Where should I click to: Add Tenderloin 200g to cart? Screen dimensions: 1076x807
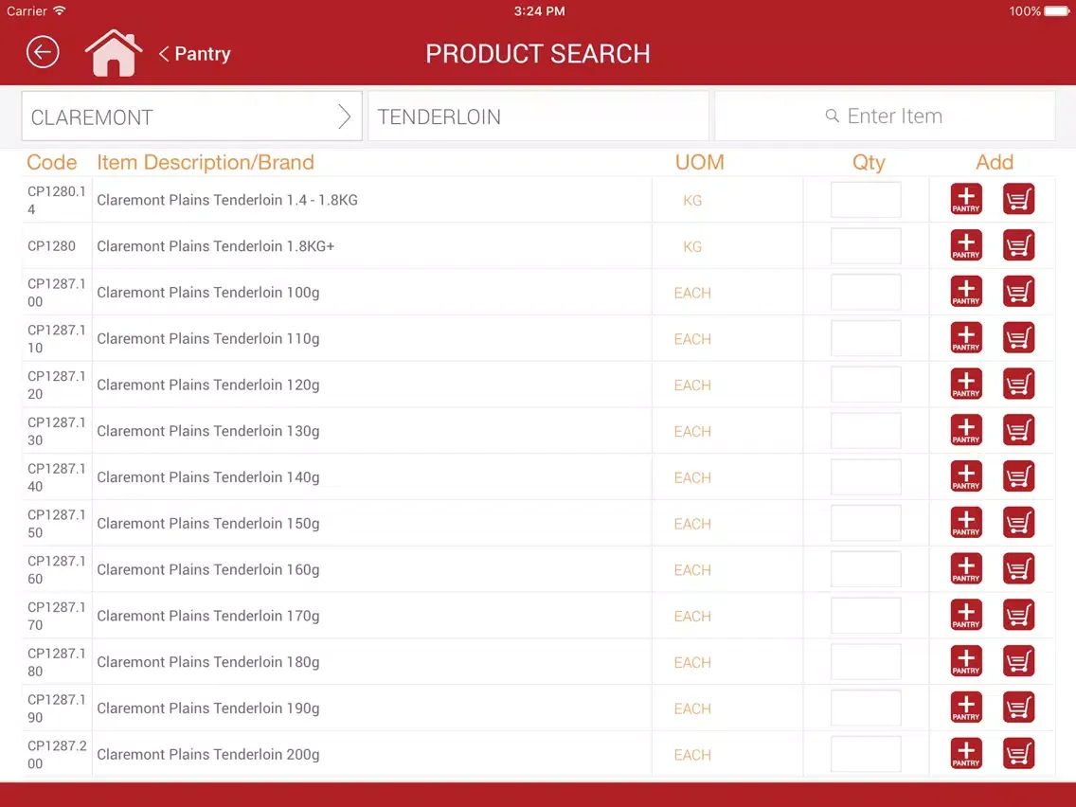coord(1018,754)
